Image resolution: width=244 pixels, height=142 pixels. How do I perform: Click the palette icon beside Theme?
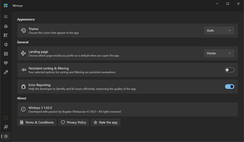(24, 31)
